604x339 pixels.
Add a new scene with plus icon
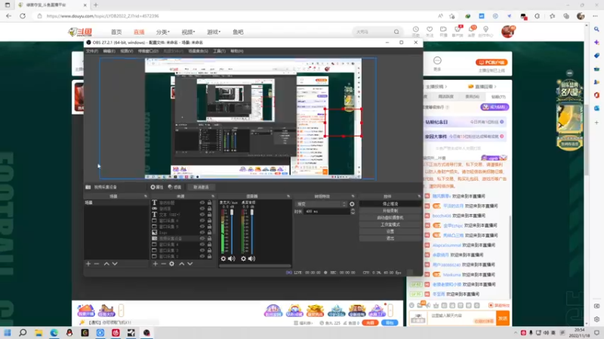point(88,264)
